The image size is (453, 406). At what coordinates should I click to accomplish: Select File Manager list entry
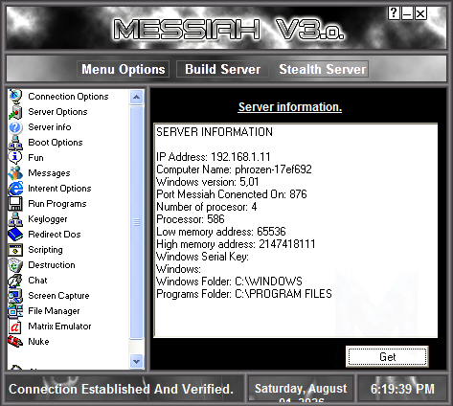click(x=54, y=311)
